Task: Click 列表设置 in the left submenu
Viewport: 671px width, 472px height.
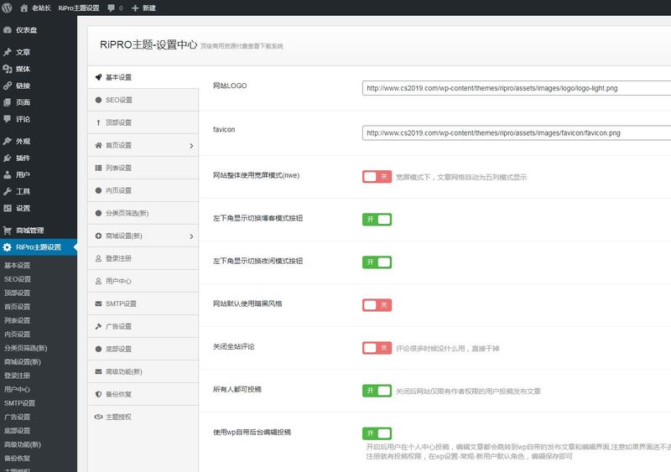Action: tap(17, 320)
